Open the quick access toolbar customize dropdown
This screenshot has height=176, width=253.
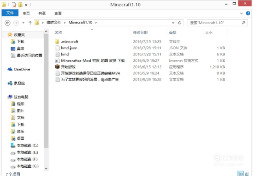coord(26,5)
